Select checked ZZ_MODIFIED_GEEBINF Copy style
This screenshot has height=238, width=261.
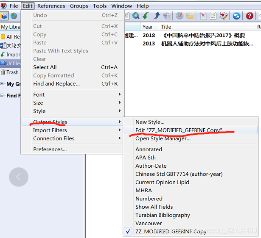pyautogui.click(x=191, y=231)
